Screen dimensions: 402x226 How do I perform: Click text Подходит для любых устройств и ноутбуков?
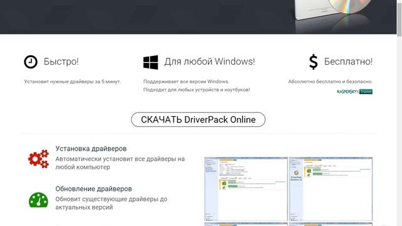click(x=197, y=90)
